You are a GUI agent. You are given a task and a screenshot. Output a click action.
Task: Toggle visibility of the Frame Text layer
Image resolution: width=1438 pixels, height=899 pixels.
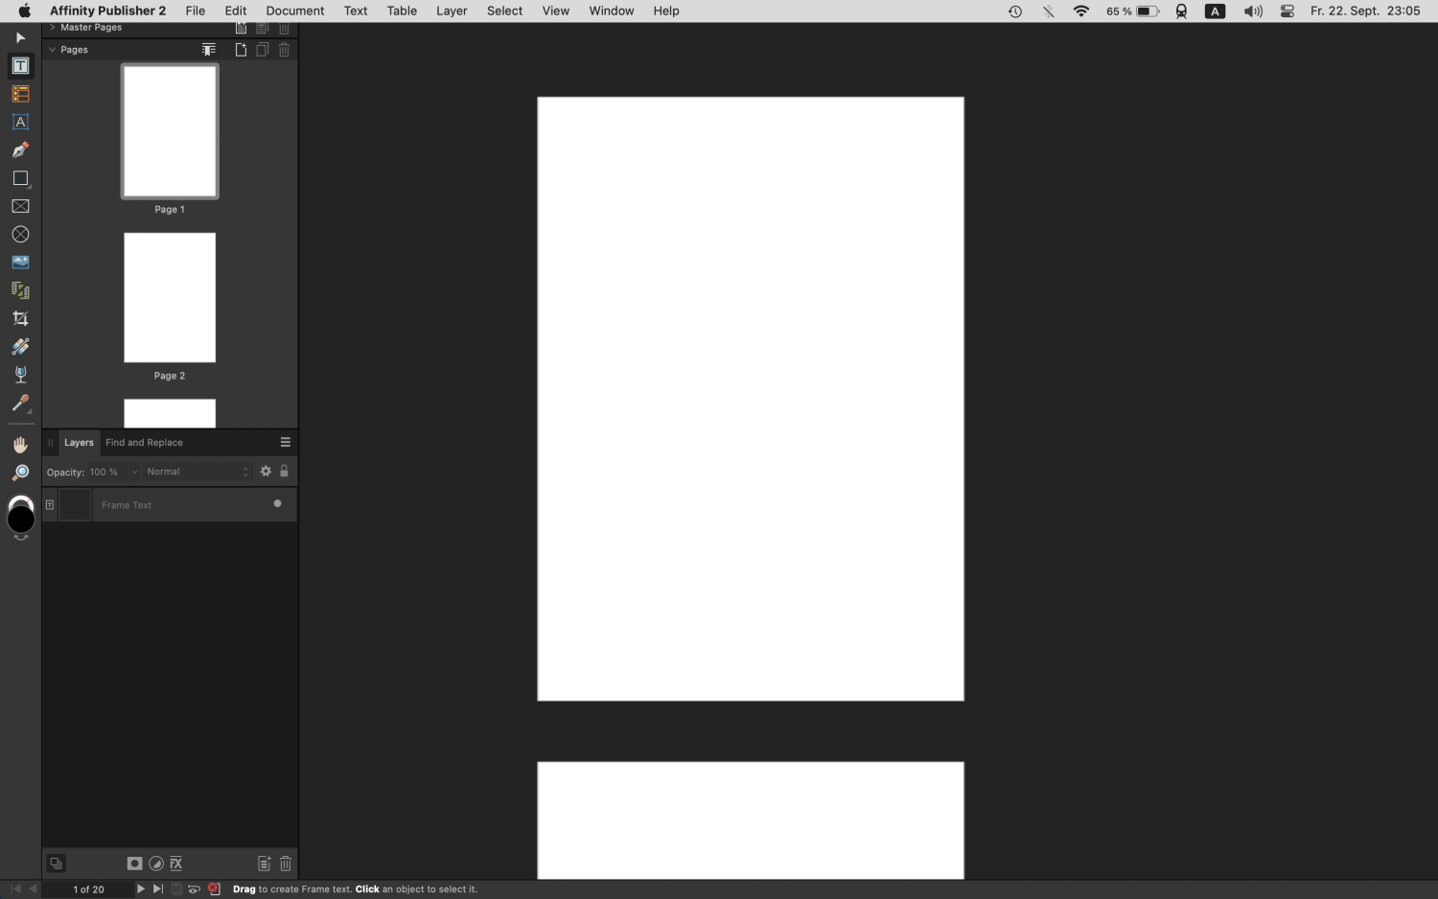277,503
